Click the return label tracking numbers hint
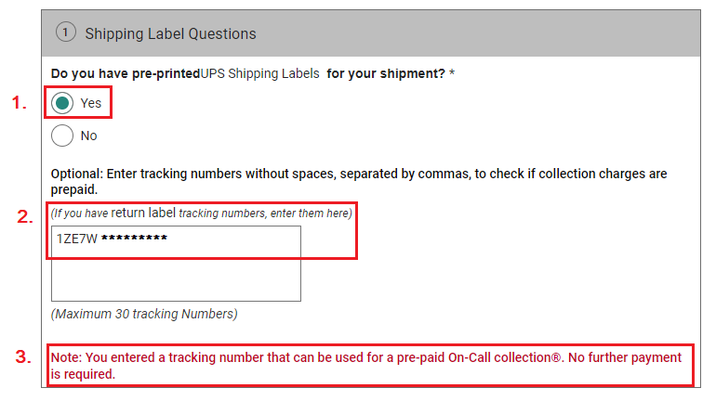This screenshot has width=716, height=401. [x=202, y=213]
